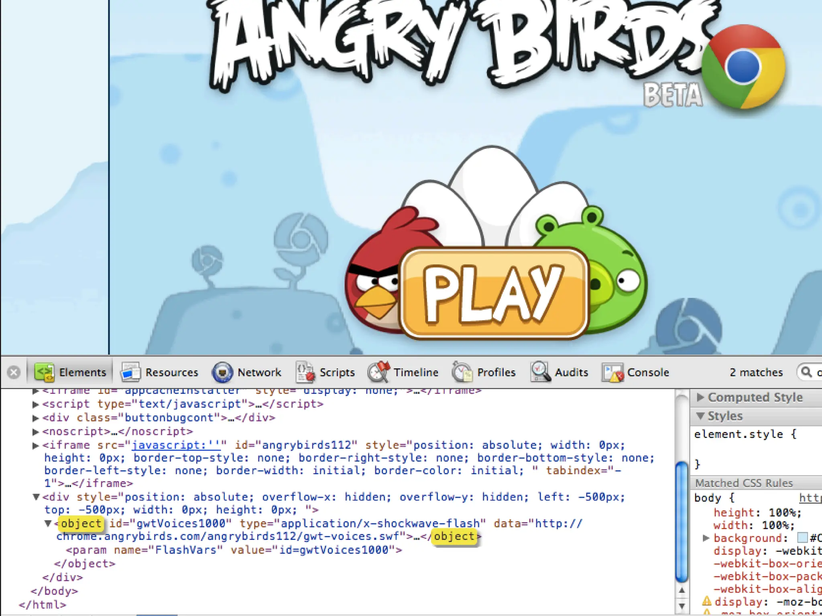The width and height of the screenshot is (822, 616).
Task: Open the Network panel icon
Action: coord(222,372)
